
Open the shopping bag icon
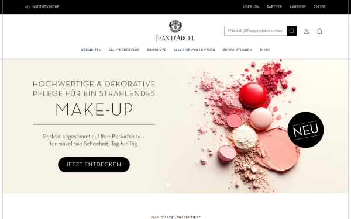click(319, 31)
